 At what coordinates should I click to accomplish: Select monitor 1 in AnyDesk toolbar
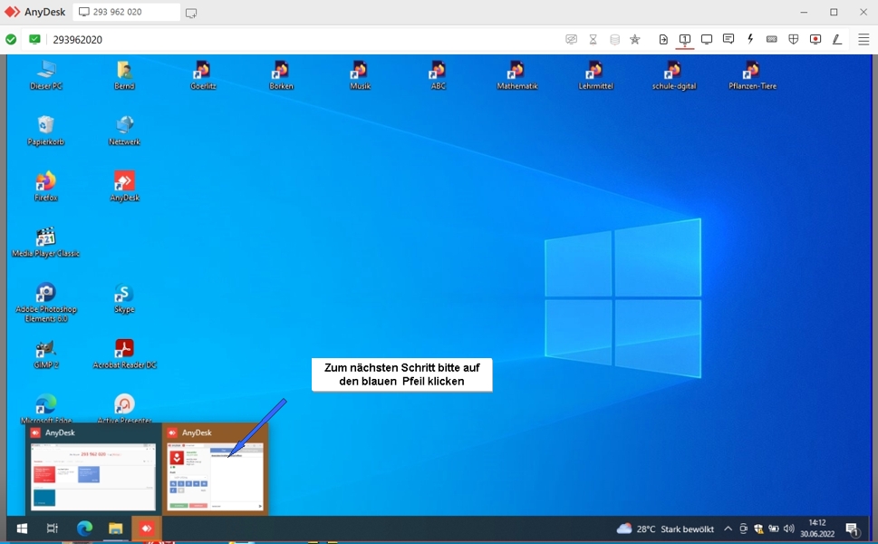685,39
